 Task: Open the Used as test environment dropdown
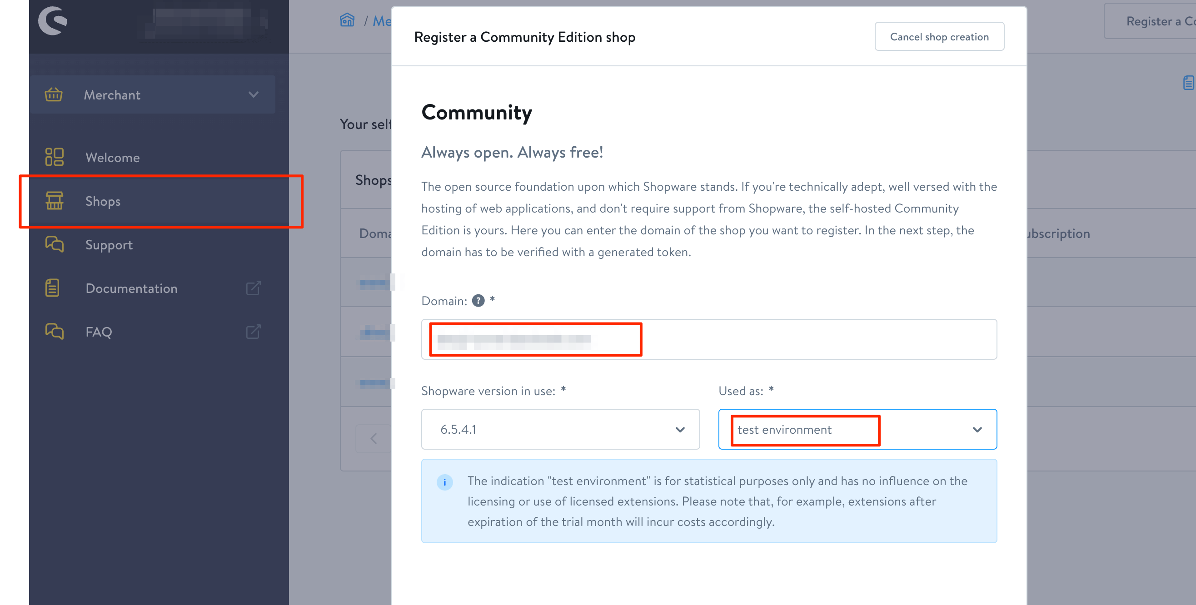(857, 429)
